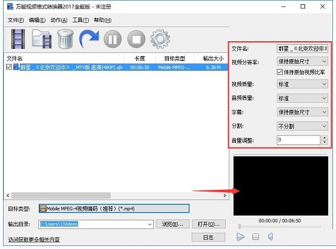Image resolution: width=336 pixels, height=249 pixels.
Task: Click the 日志 button
Action: coord(208,238)
